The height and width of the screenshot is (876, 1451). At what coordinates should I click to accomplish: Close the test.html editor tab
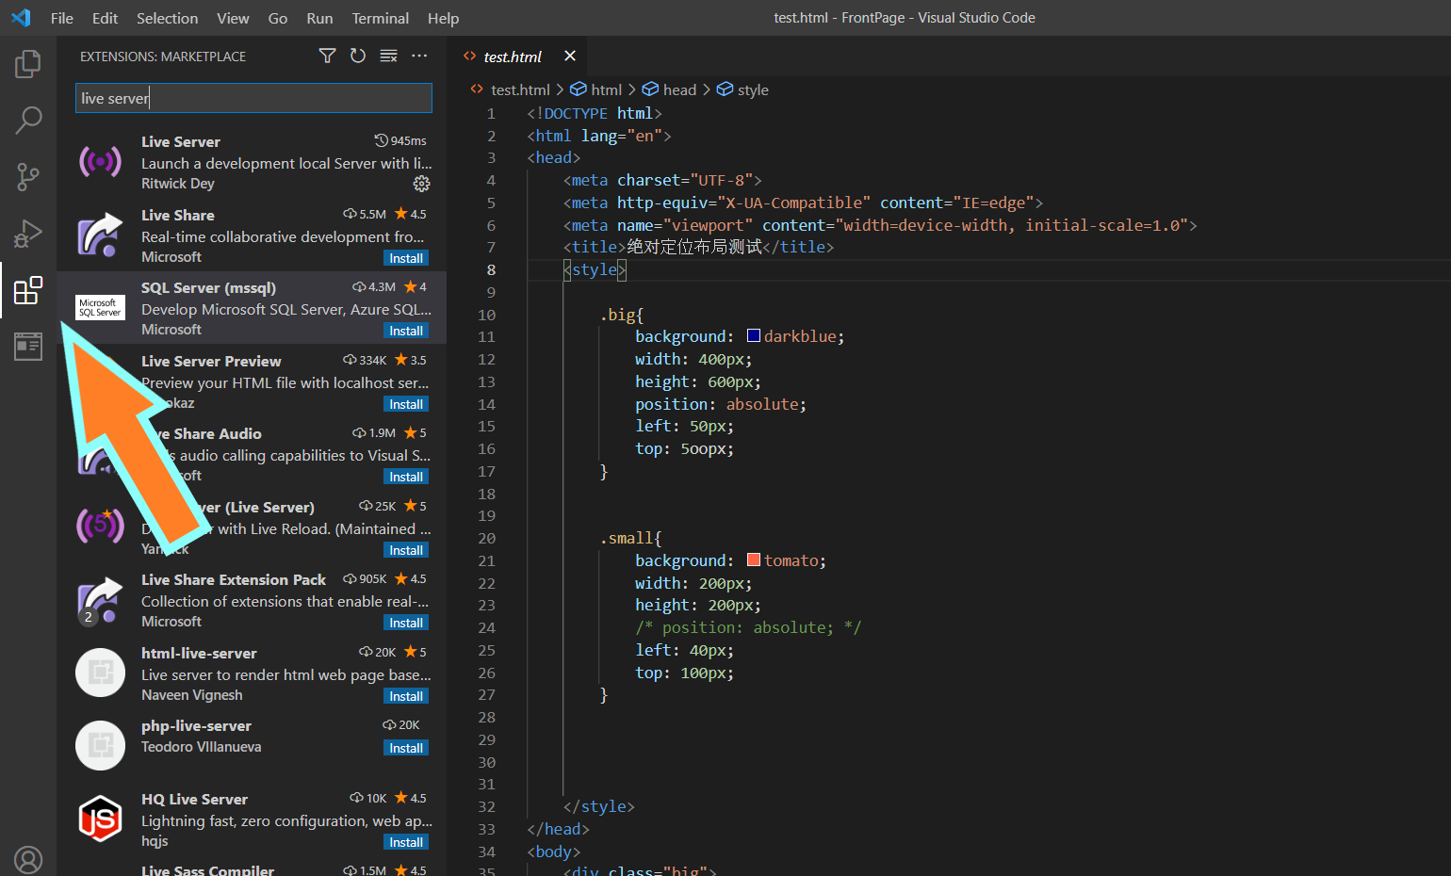(x=570, y=57)
